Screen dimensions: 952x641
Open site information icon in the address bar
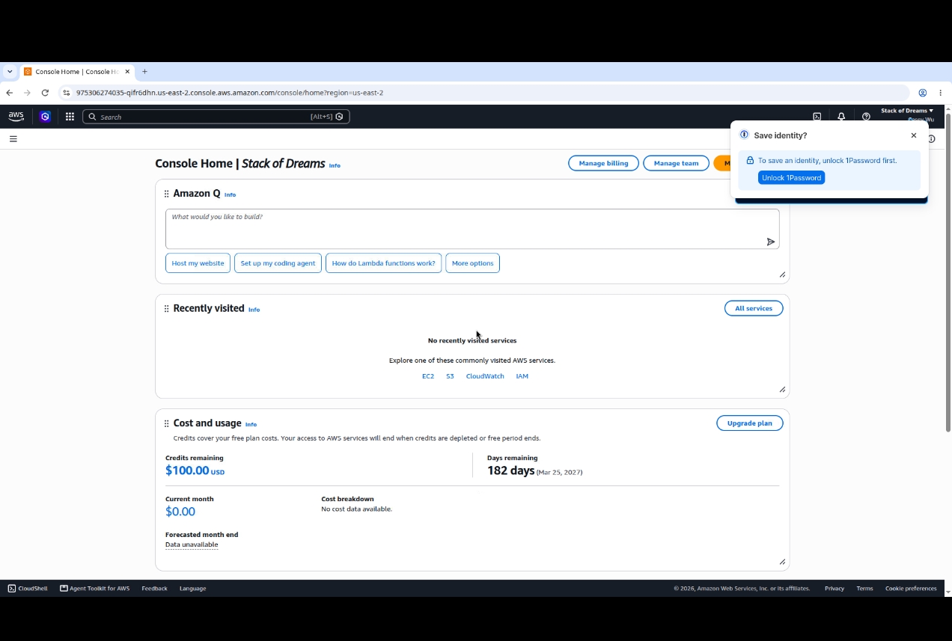pos(66,93)
